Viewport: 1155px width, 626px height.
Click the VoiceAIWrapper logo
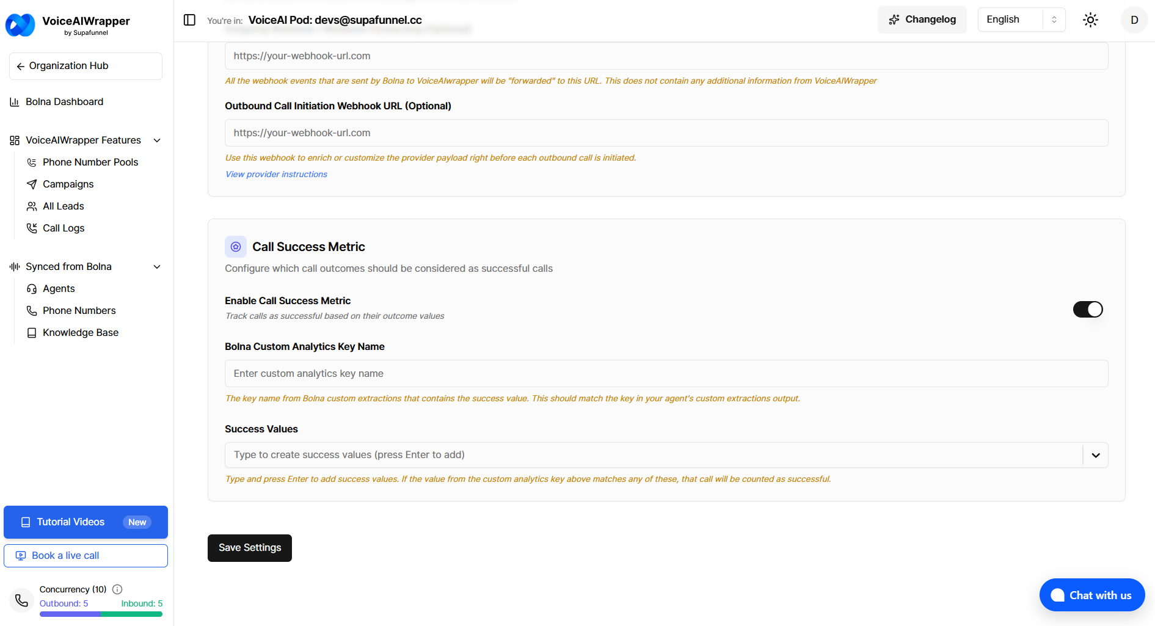point(20,25)
